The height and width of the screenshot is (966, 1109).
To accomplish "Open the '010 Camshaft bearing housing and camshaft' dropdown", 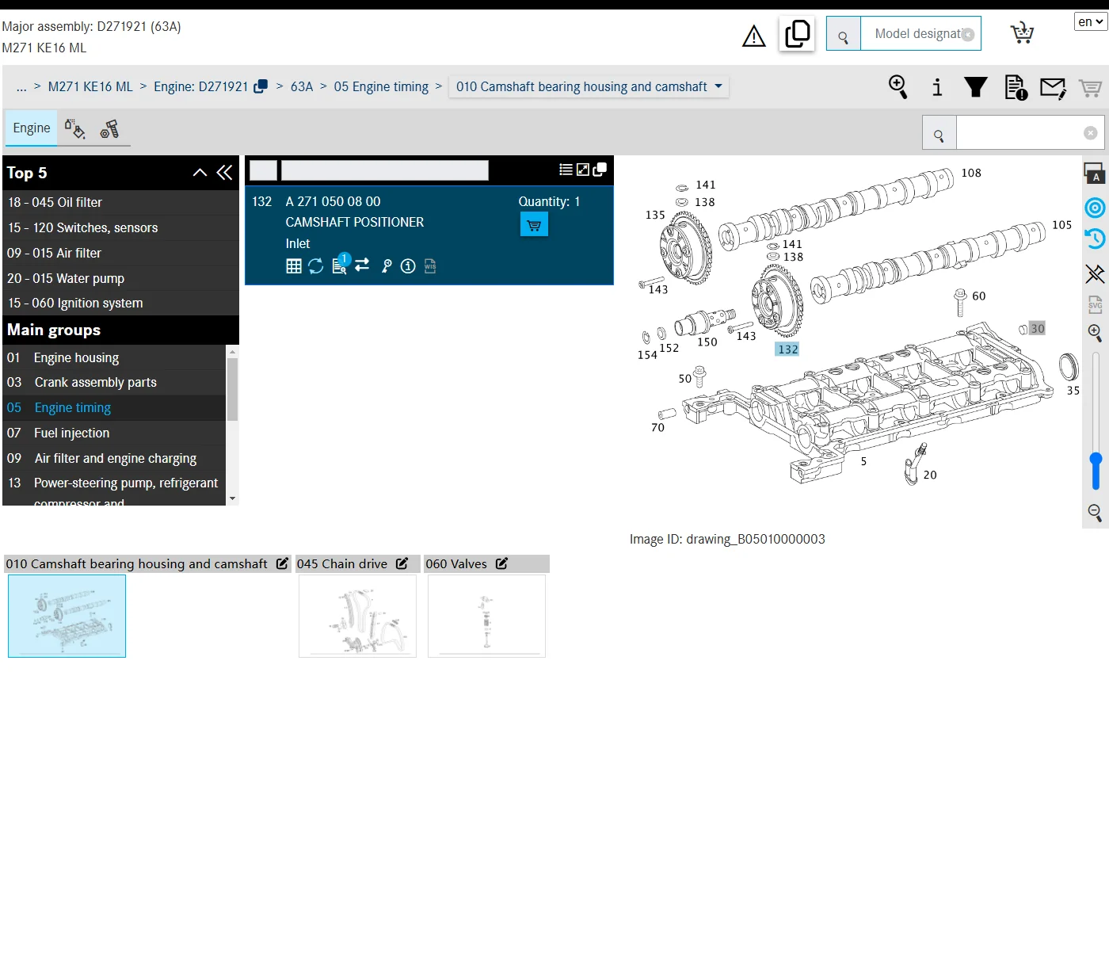I will point(589,86).
